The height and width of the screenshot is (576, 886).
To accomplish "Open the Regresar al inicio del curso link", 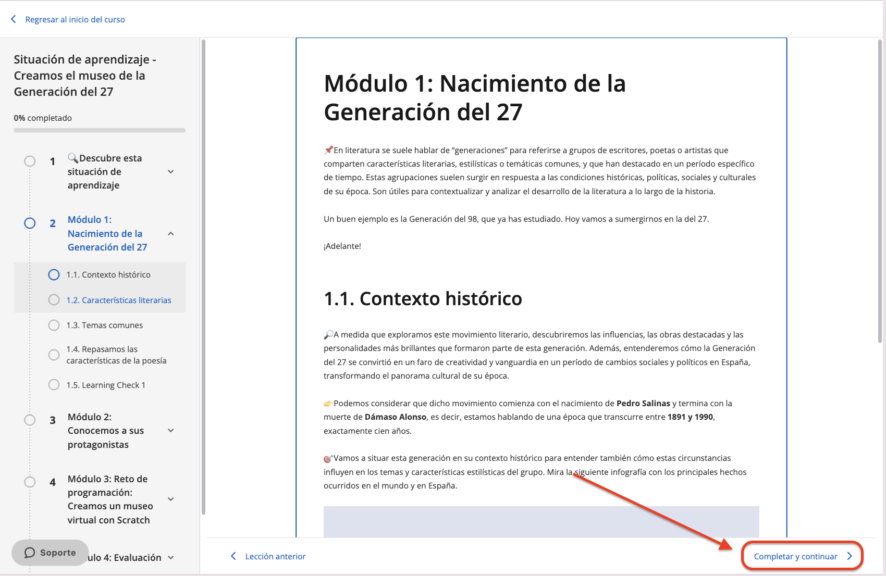I will [75, 19].
